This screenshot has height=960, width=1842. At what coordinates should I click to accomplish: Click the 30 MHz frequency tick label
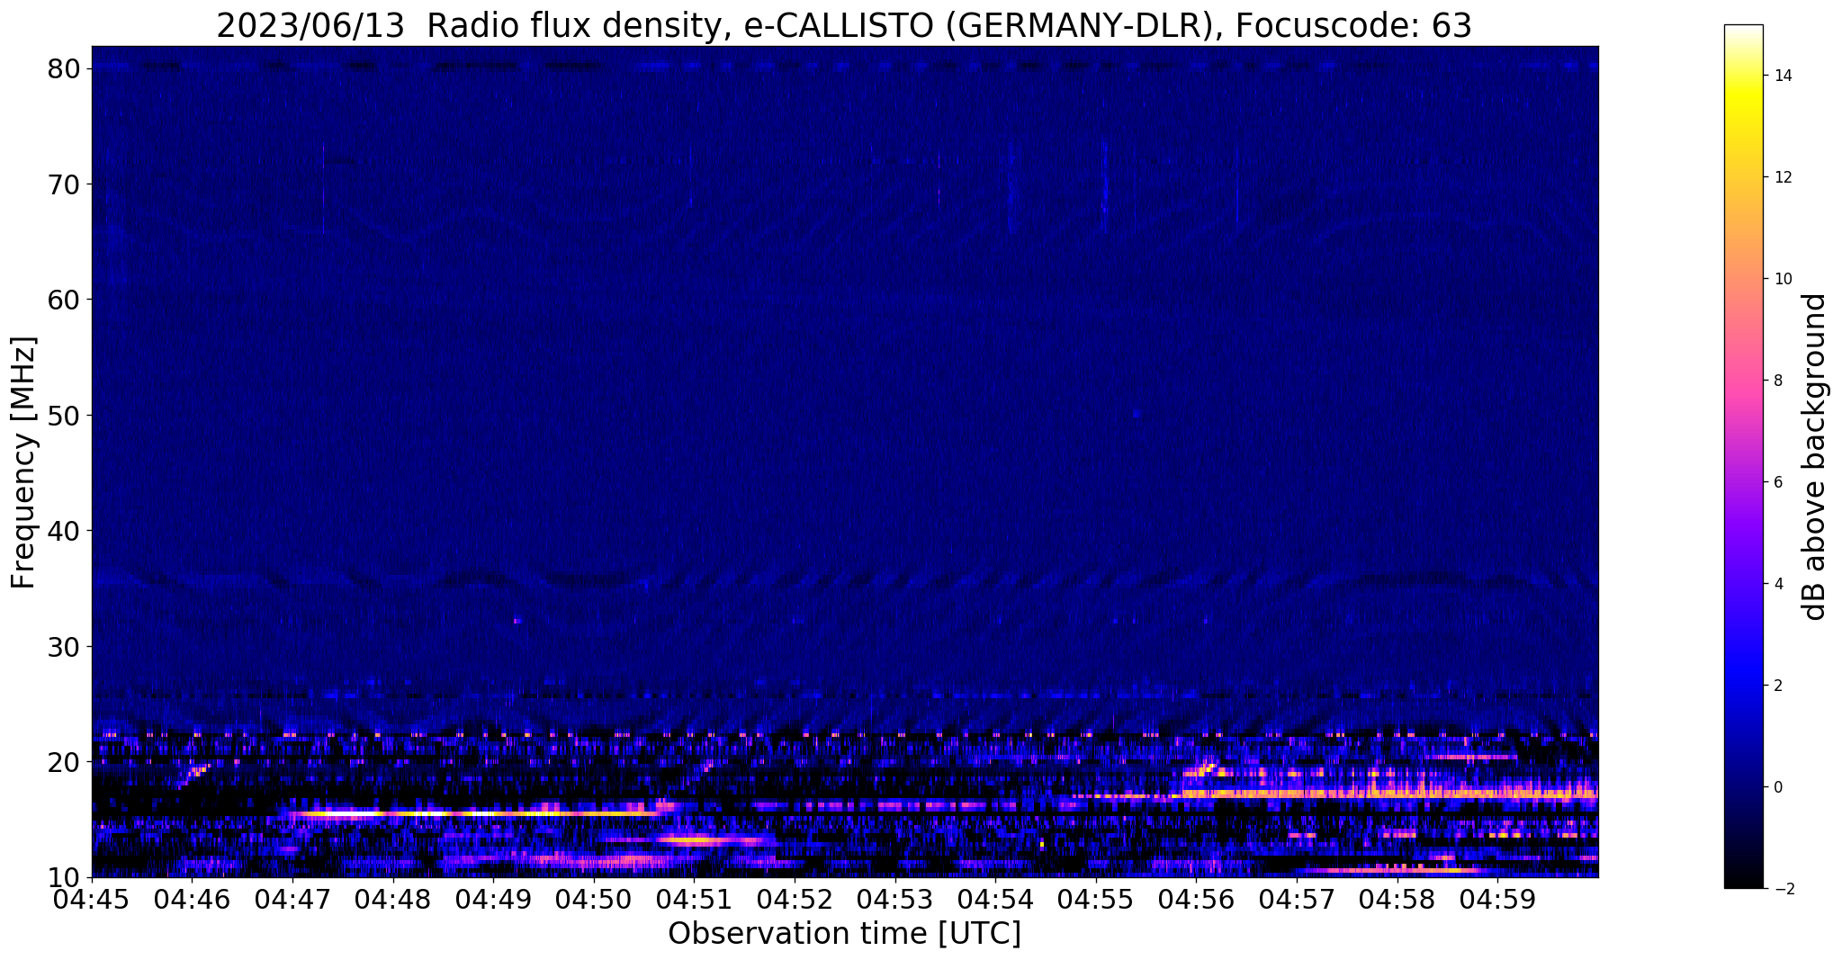(x=65, y=647)
